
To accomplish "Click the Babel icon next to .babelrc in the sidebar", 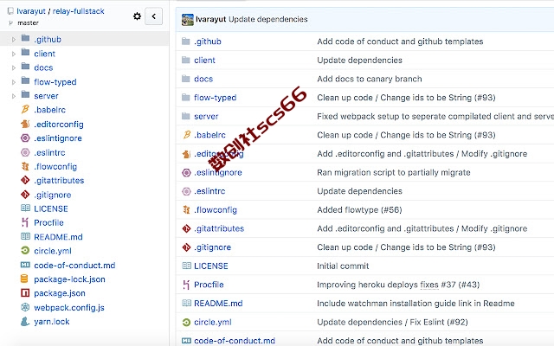I will (25, 110).
